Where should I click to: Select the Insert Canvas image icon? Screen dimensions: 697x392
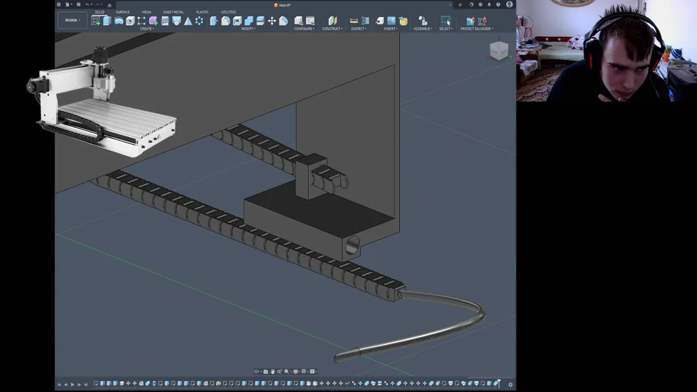[x=391, y=21]
